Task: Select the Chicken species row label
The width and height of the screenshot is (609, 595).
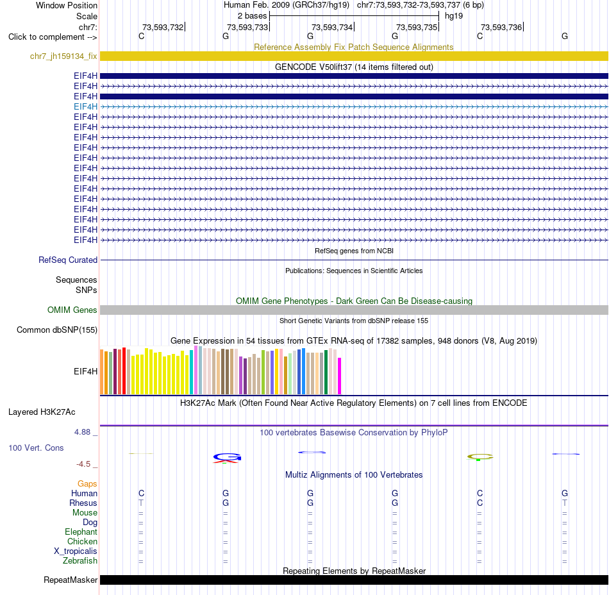Action: pyautogui.click(x=82, y=541)
